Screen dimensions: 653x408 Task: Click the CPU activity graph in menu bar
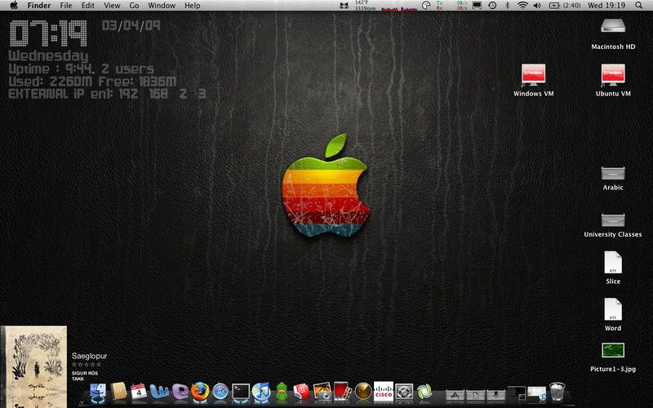(399, 7)
